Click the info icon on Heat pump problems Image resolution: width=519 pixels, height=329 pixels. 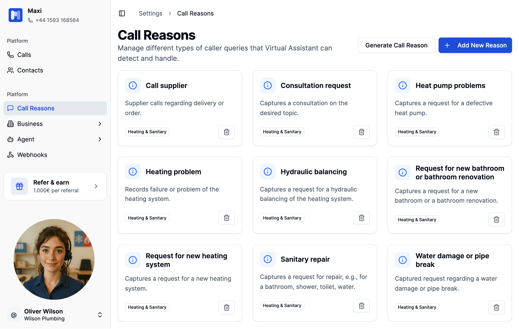click(402, 85)
